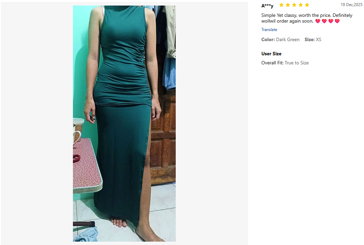Open the reviewer name A***y
Screen dimensions: 364x245
(267, 6)
